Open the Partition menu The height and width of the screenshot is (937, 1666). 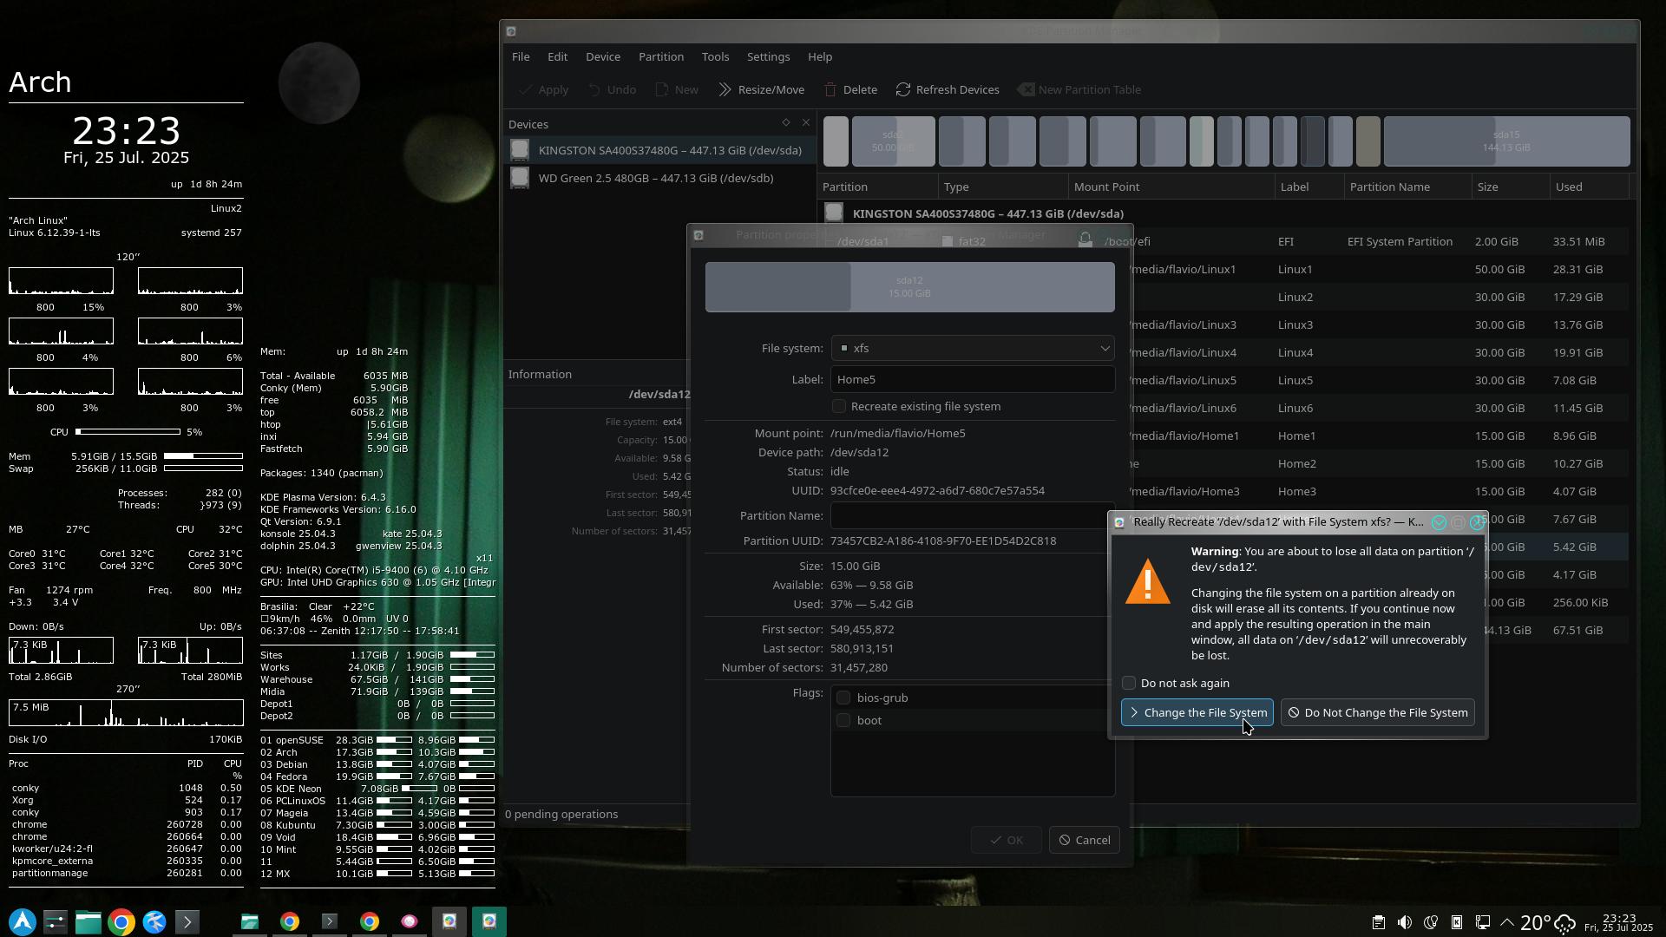(660, 56)
